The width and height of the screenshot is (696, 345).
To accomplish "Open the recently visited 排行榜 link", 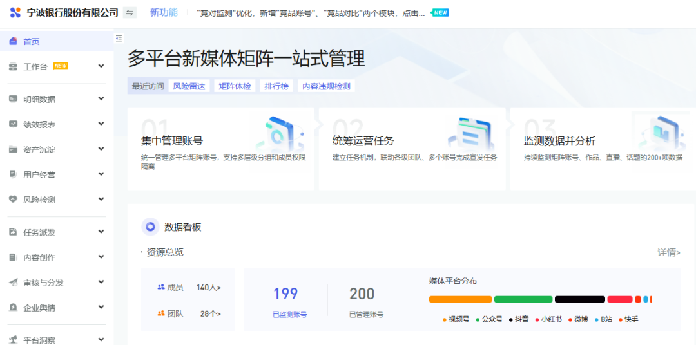I will point(276,86).
